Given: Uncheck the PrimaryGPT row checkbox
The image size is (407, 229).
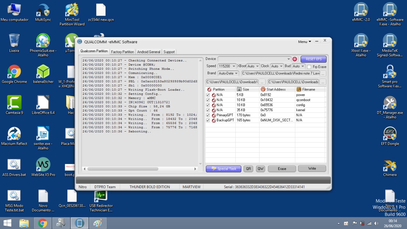Looking at the screenshot, I should pyautogui.click(x=208, y=115).
